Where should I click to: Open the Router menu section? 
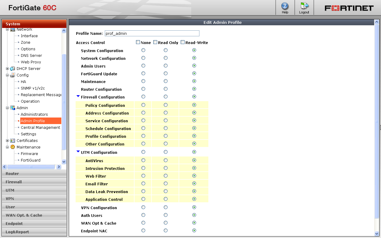coord(34,173)
